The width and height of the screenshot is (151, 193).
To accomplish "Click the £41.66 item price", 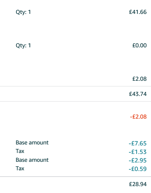I will [138, 12].
